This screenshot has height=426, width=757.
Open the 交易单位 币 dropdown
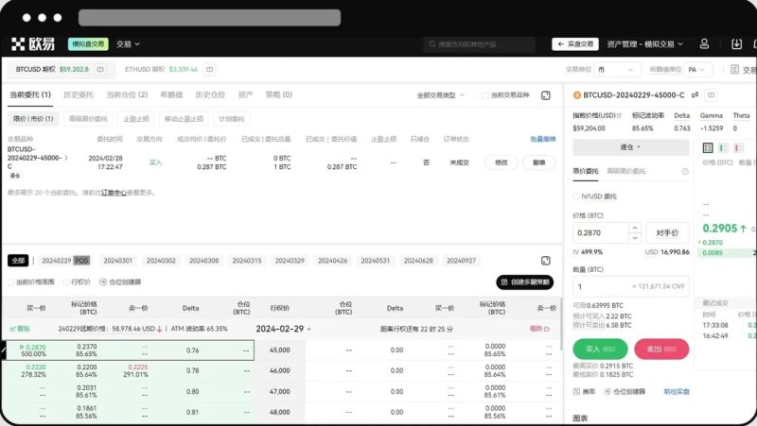click(x=617, y=69)
